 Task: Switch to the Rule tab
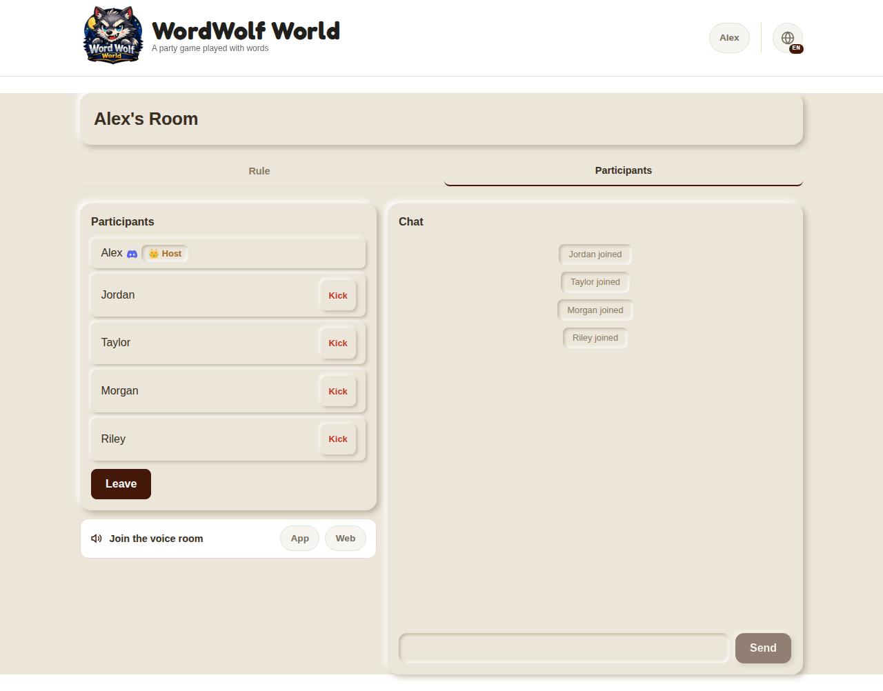pyautogui.click(x=259, y=171)
